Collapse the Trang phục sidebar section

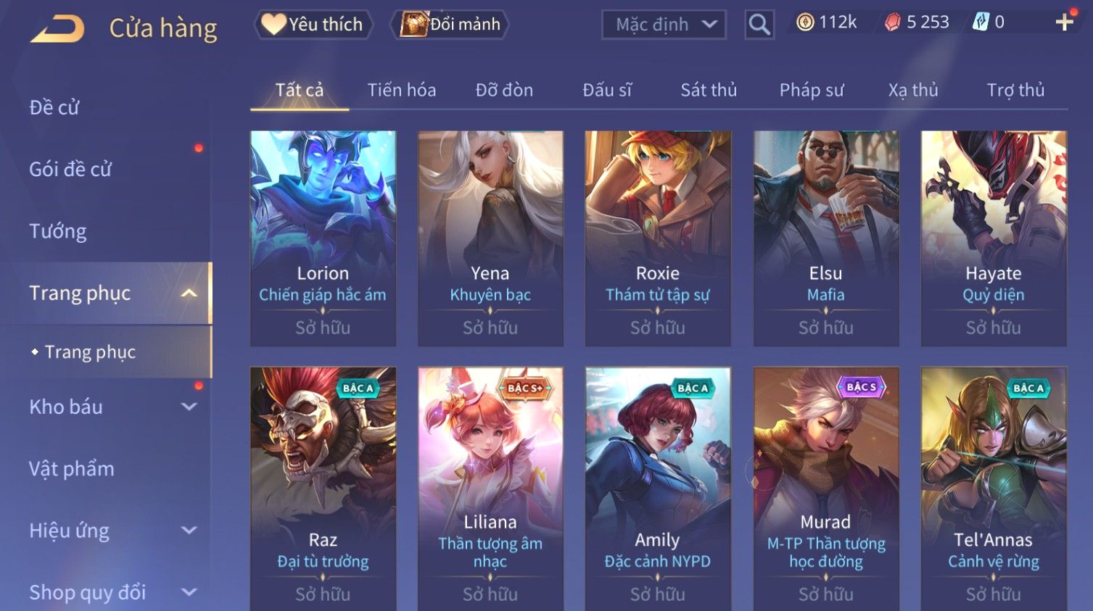(x=189, y=293)
